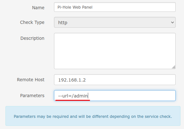Screen dimensions: 184x129
Task: Click the chevron arrow of Check Type
Action: [x=172, y=22]
